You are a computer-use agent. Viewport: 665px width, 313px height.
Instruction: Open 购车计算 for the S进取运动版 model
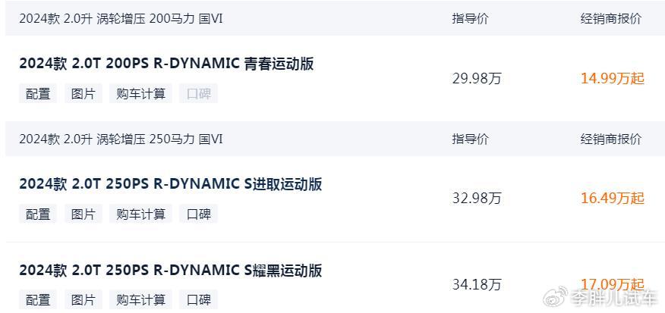pyautogui.click(x=140, y=214)
